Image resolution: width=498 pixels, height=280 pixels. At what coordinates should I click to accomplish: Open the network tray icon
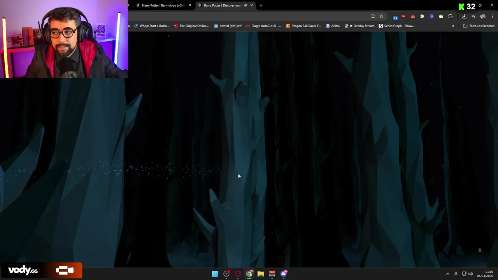click(x=464, y=274)
